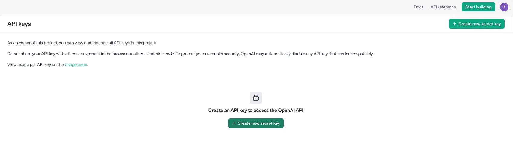Open the API reference link
This screenshot has height=156, width=513.
443,7
